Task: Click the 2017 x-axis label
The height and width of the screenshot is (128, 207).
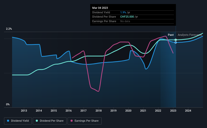Action: coord(83,111)
